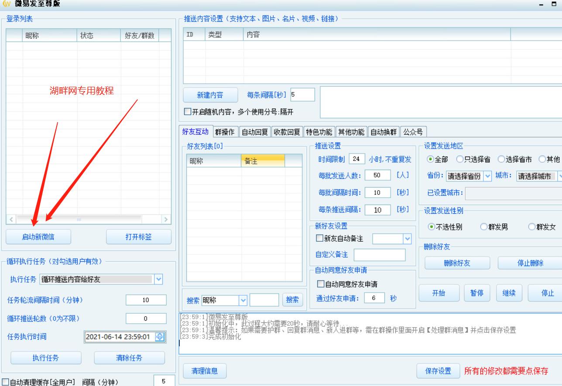Click the 时间限制 hours input field
This screenshot has height=386, width=562.
356,159
